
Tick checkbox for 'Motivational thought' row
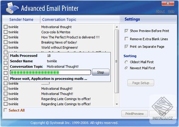(6, 27)
